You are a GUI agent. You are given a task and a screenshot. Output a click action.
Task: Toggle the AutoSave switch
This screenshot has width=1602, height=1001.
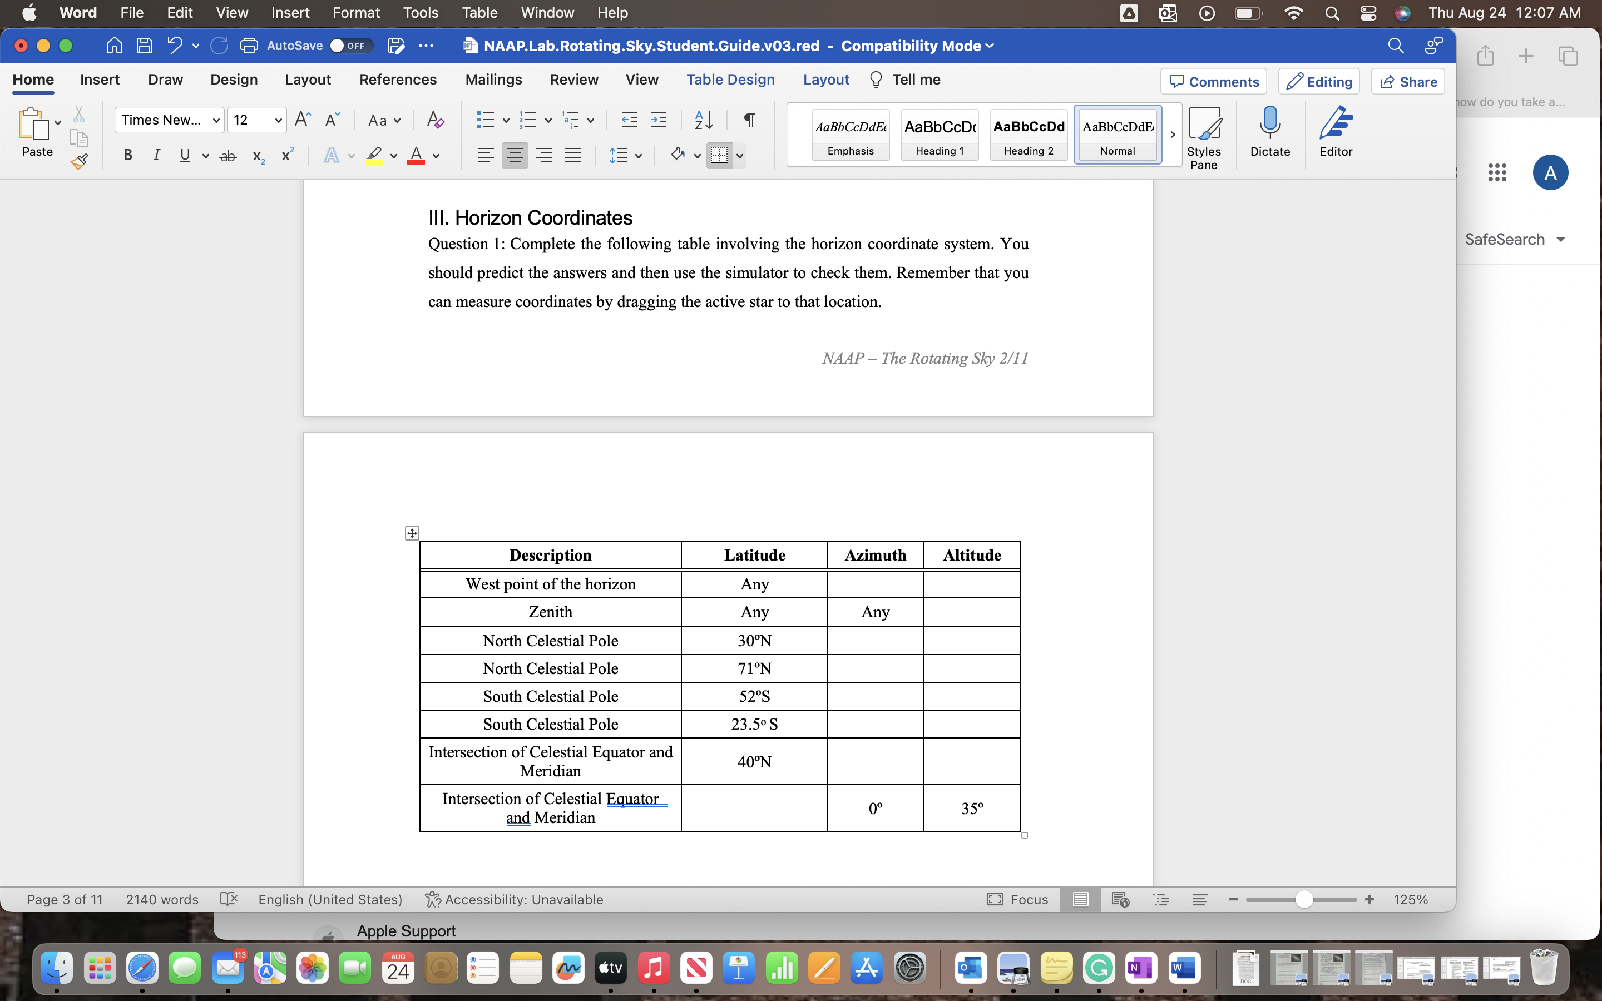pyautogui.click(x=350, y=46)
